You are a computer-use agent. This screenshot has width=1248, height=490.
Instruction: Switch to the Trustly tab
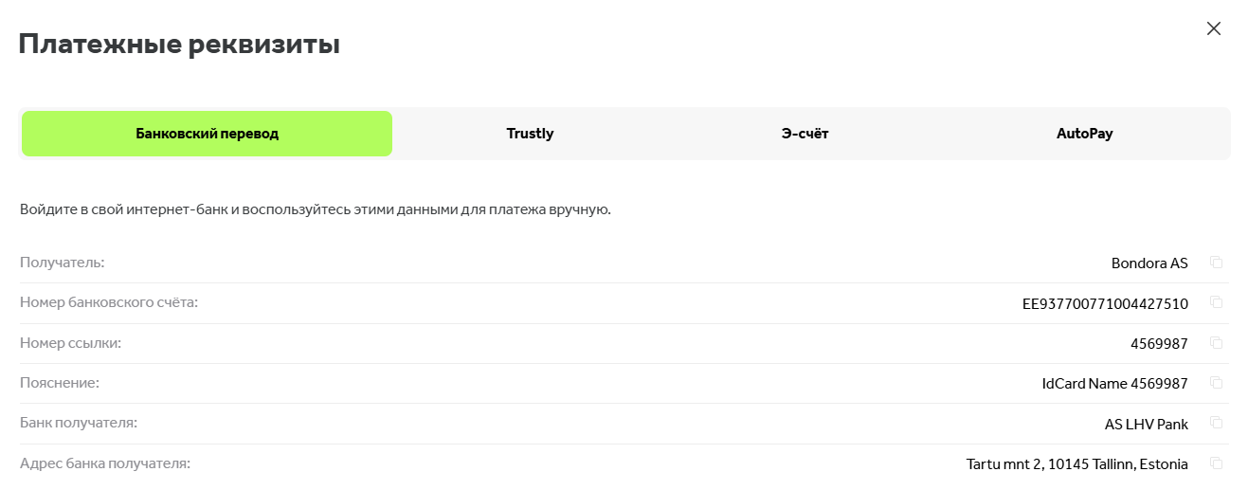530,134
